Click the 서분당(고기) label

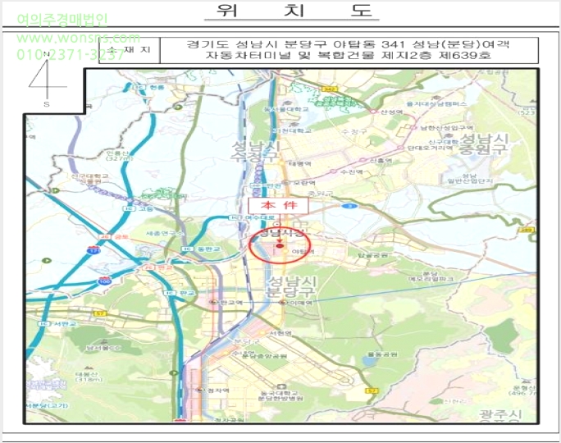pos(46,405)
